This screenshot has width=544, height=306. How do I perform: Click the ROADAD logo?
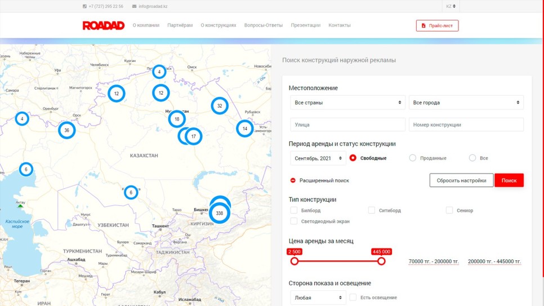click(x=103, y=25)
